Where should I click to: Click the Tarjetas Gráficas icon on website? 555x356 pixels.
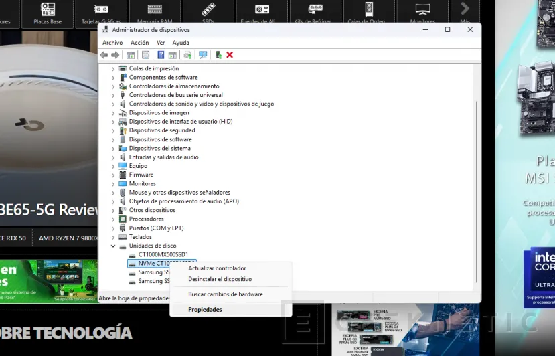click(101, 9)
